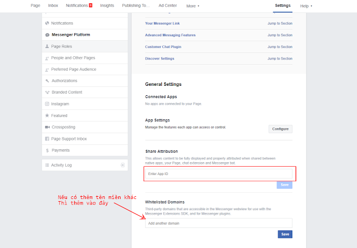Viewport: 357px width, 248px height.
Task: Open the Help dropdown menu
Action: pos(306,6)
